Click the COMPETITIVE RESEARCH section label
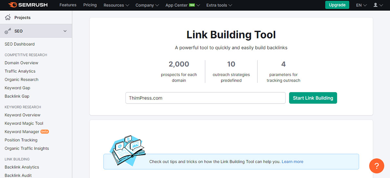Viewport: 390px width, 178px height. 26,55
